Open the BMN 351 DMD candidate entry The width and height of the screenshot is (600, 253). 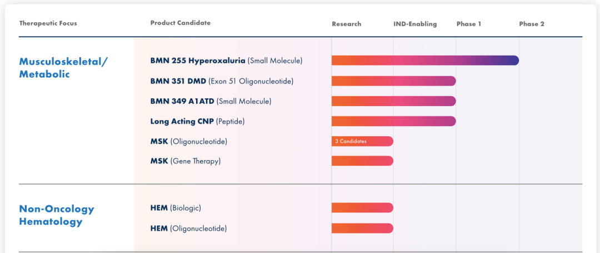coord(222,81)
